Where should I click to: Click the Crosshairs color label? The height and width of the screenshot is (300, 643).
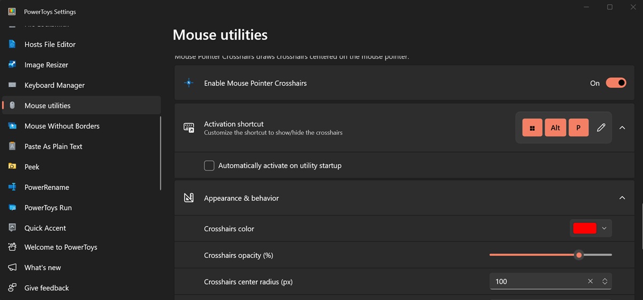[x=229, y=229]
